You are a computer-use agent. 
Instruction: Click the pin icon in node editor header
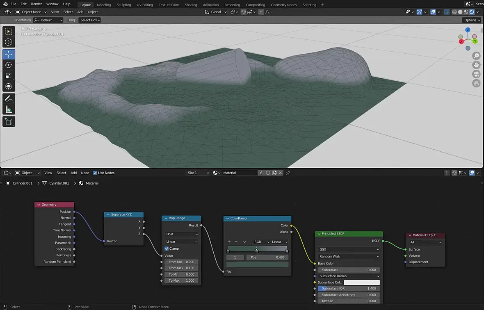(288, 173)
